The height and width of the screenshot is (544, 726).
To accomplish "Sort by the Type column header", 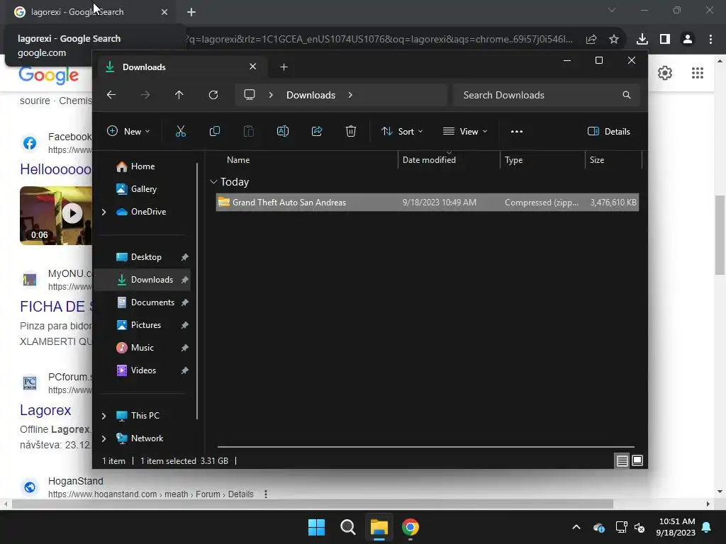I will (x=513, y=160).
